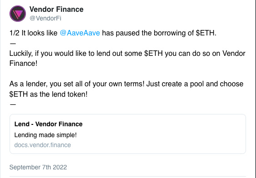
Task: Click the $ETH cashtag before 'as the lend token'
Action: point(19,94)
